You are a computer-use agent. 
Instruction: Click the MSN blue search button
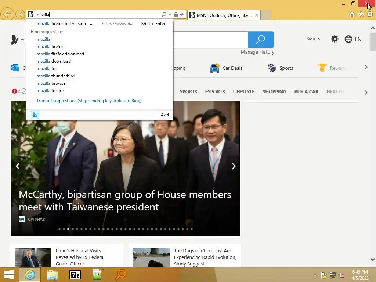[x=261, y=40]
